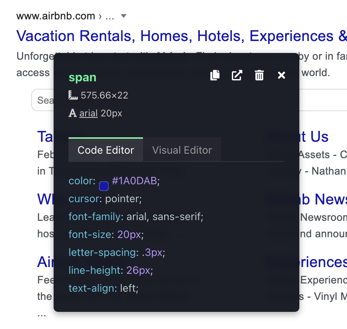Edit the font-family arial, sans-serif value

[x=163, y=217]
